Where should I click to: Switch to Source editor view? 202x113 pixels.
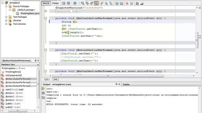[x=46, y=3]
